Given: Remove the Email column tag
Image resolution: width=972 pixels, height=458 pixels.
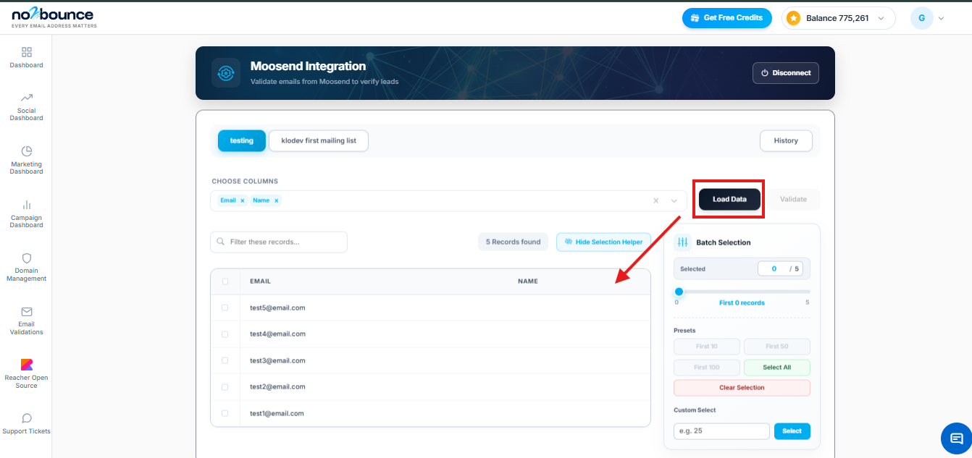Looking at the screenshot, I should click(242, 200).
